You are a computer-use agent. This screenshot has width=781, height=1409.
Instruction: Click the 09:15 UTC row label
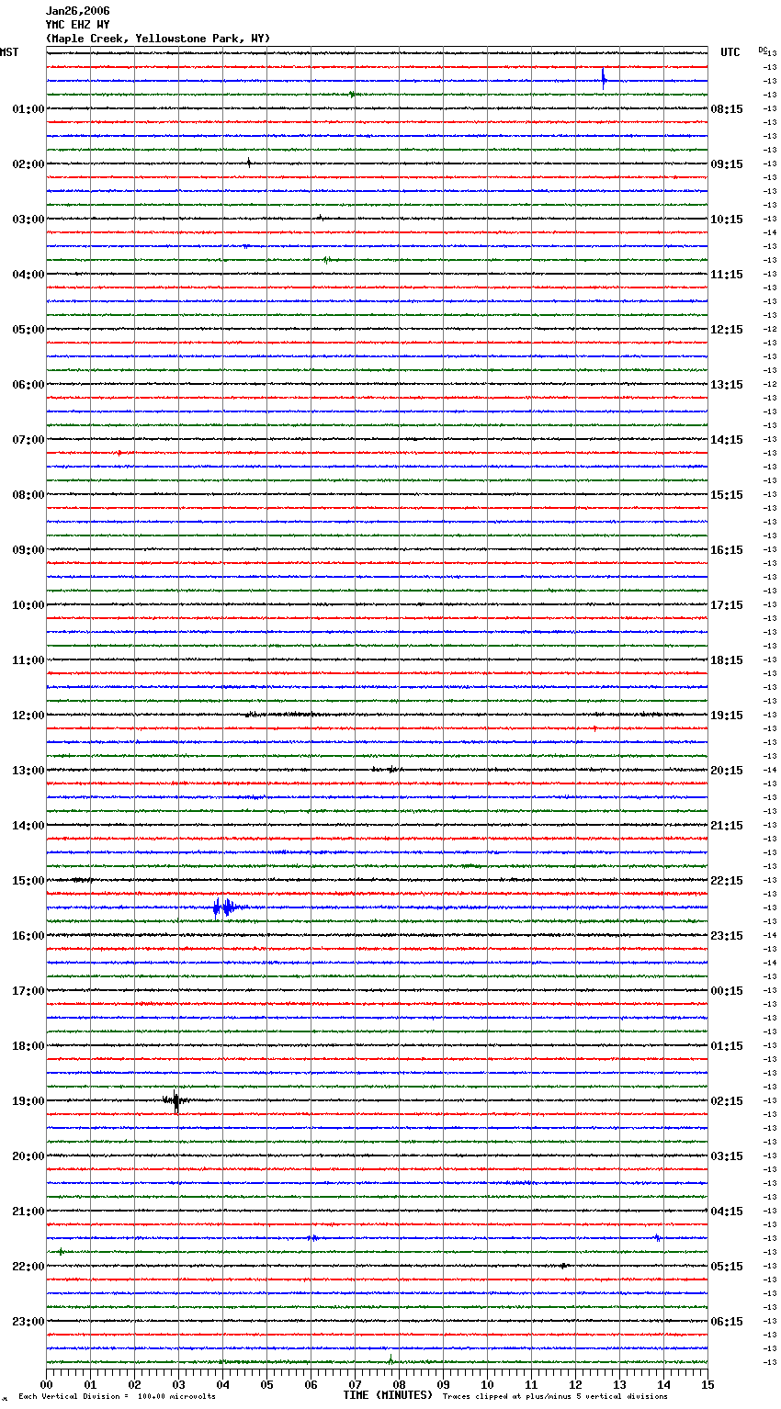(727, 164)
